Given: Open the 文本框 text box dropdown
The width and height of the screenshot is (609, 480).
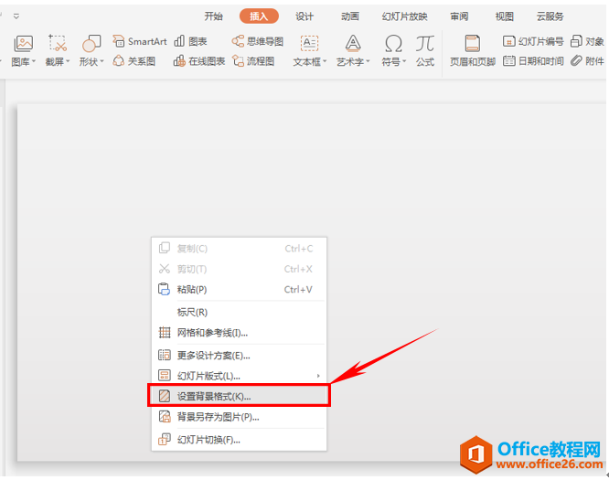Looking at the screenshot, I should point(310,61).
